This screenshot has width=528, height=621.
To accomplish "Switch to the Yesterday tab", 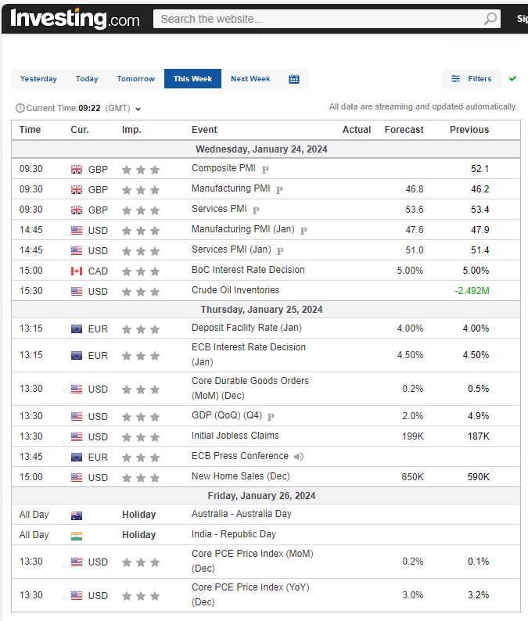I will coord(38,79).
